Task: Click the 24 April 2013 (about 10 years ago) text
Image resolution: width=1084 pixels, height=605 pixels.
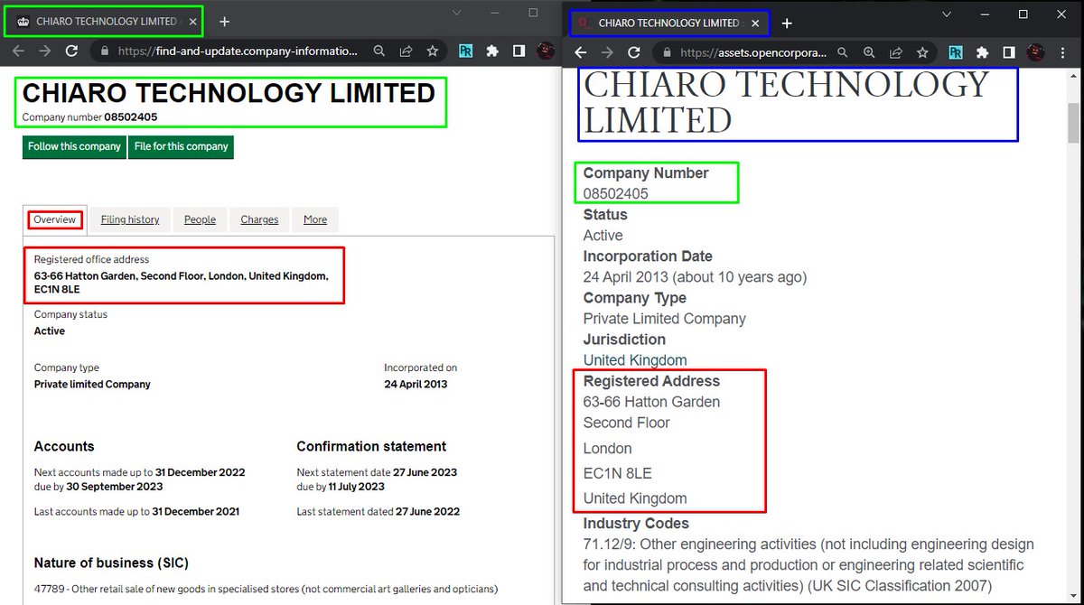Action: [695, 277]
